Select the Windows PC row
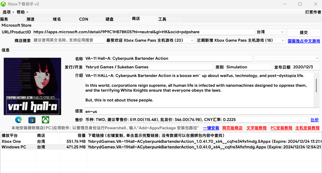 [161, 147]
